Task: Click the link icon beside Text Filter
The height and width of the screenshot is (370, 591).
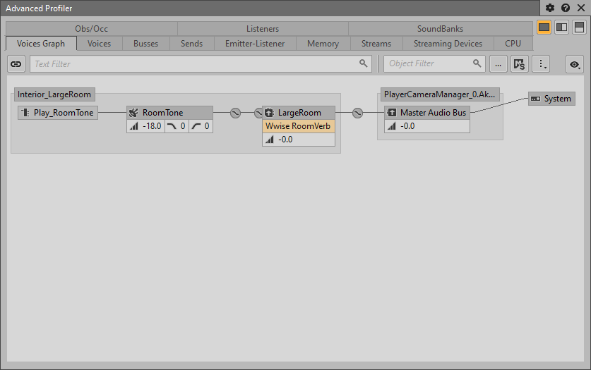Action: click(x=16, y=64)
